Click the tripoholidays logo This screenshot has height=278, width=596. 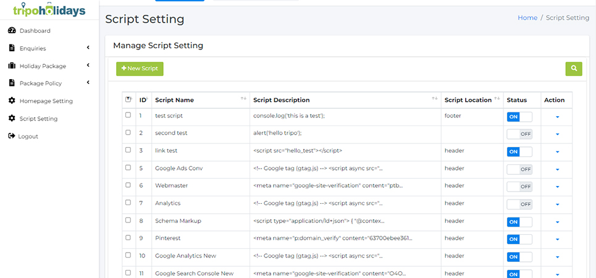[x=49, y=9]
